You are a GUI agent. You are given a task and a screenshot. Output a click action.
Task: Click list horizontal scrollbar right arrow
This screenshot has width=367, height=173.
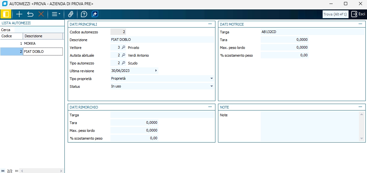[61, 171]
